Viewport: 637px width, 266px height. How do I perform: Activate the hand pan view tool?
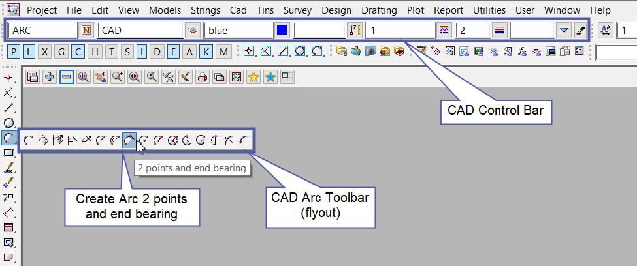(101, 77)
